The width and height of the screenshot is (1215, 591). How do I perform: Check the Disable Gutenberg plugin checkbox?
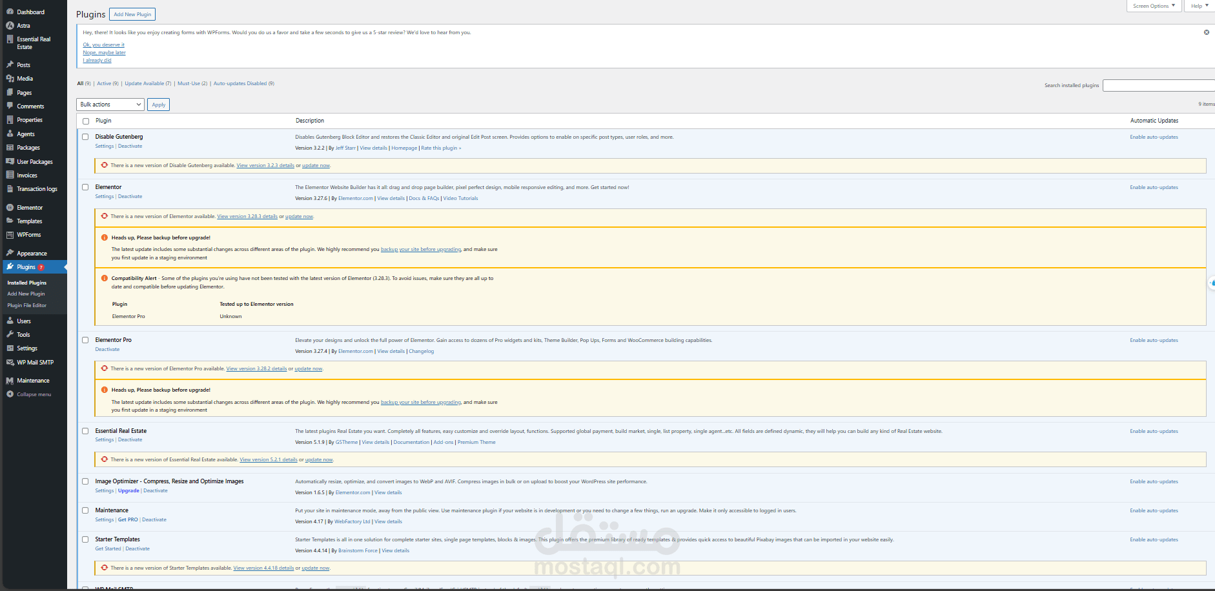pos(85,137)
